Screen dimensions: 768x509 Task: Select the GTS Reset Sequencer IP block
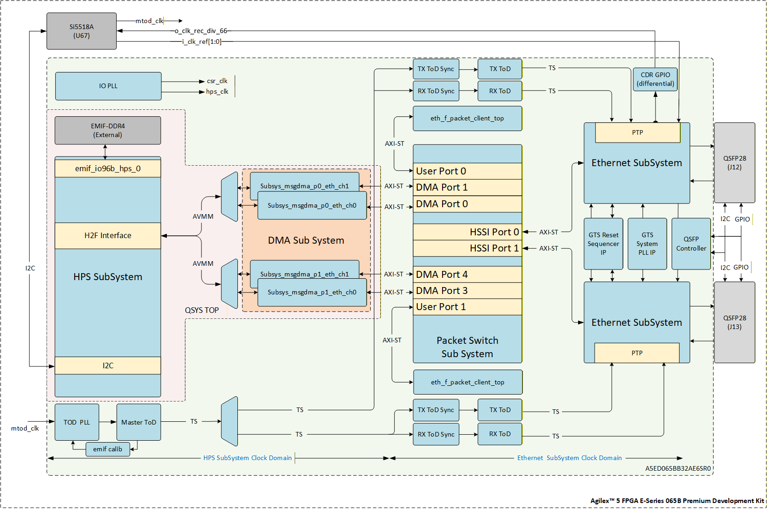(603, 244)
